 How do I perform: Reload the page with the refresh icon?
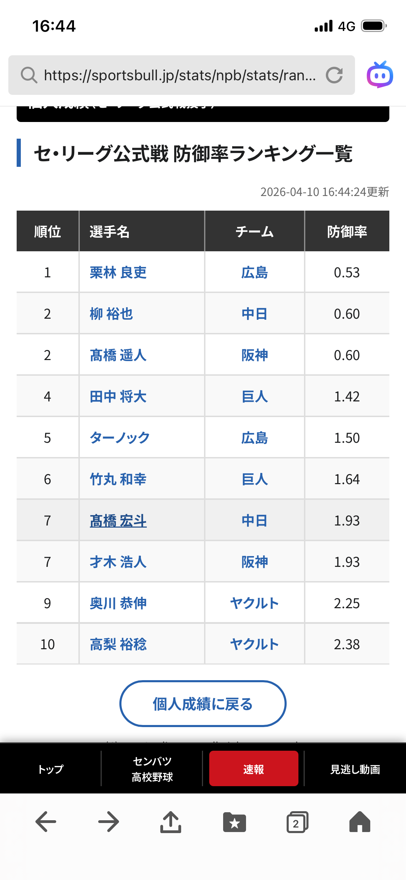coord(334,75)
